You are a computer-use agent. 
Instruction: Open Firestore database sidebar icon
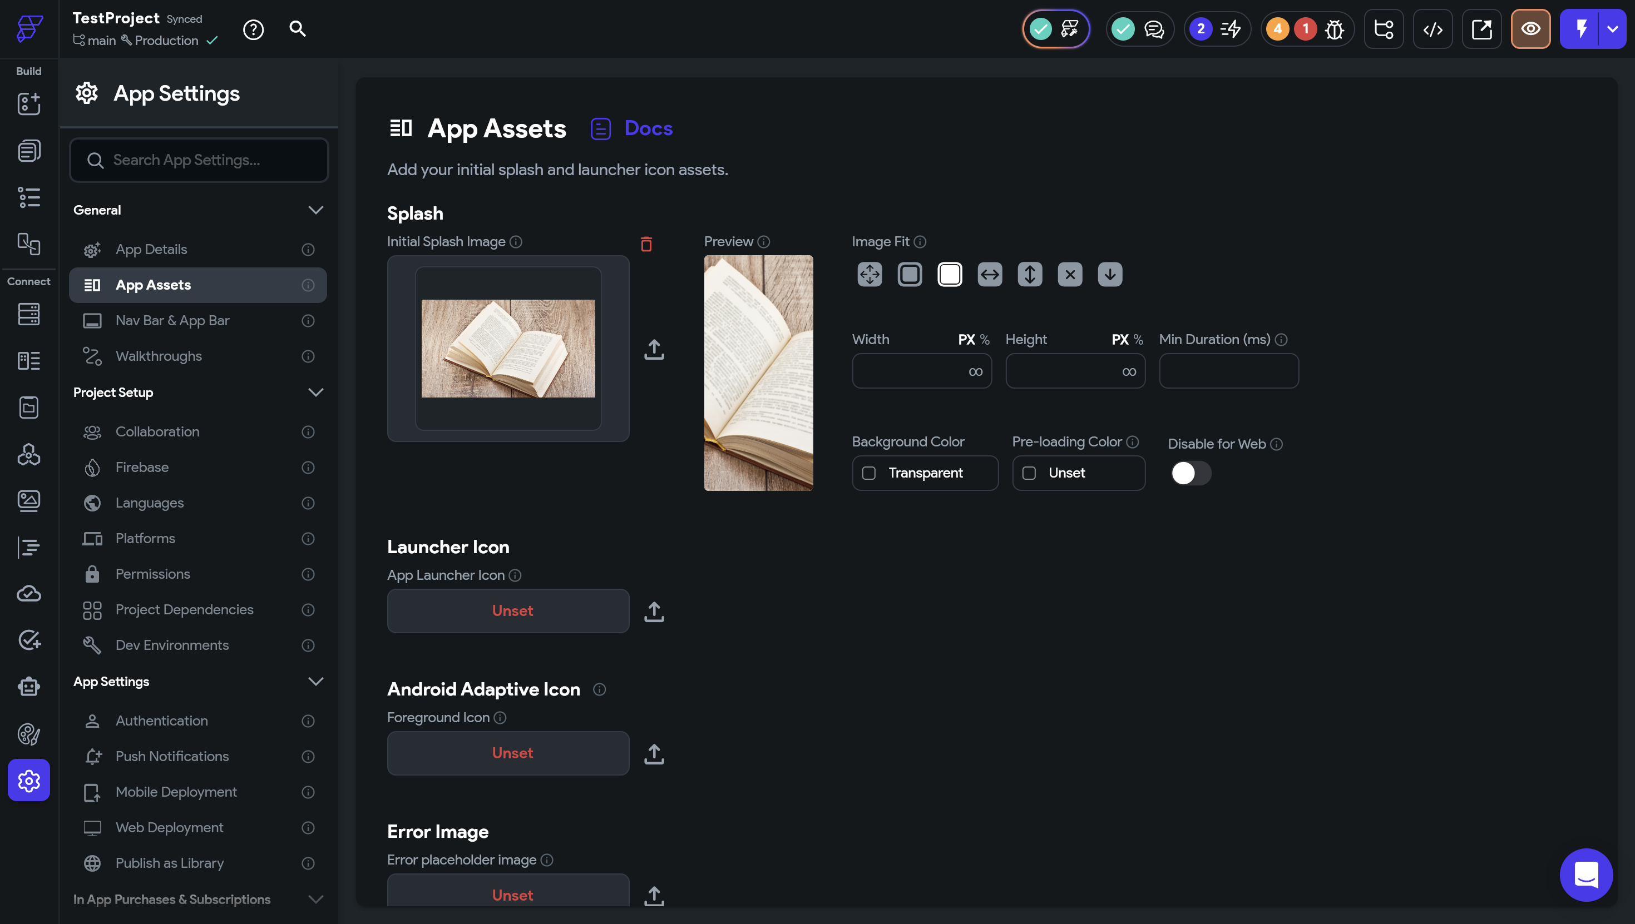pos(28,314)
